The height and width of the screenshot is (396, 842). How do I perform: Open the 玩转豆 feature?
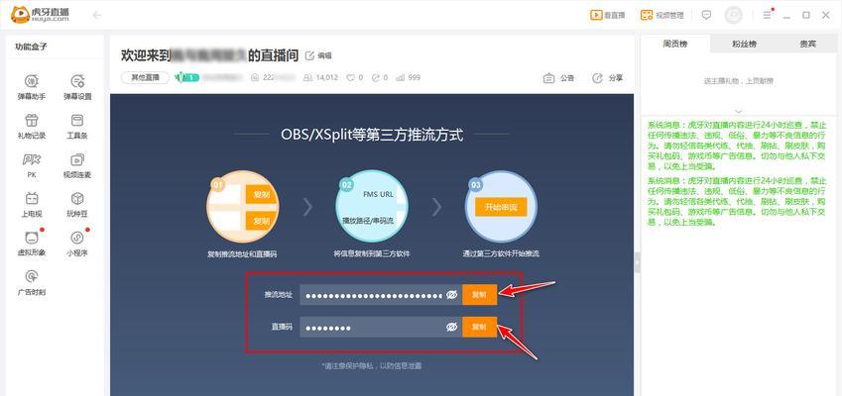[77, 204]
